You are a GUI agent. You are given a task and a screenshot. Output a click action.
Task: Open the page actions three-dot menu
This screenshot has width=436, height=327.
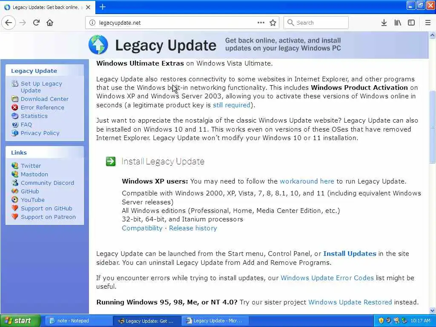261,23
